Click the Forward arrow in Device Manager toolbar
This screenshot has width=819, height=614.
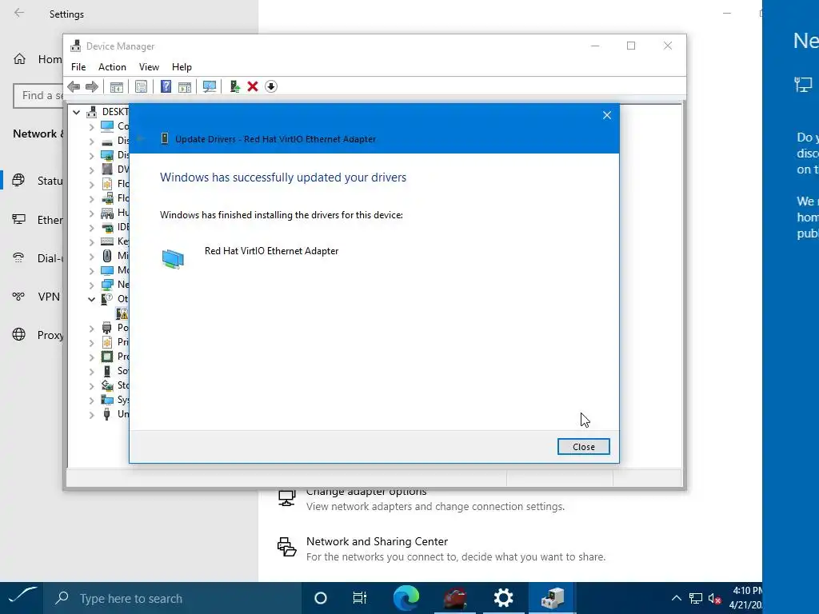click(x=92, y=86)
